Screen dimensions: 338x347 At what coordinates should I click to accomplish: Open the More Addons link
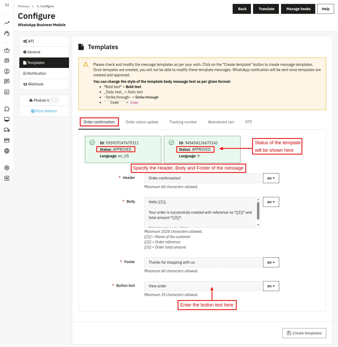pos(44,111)
